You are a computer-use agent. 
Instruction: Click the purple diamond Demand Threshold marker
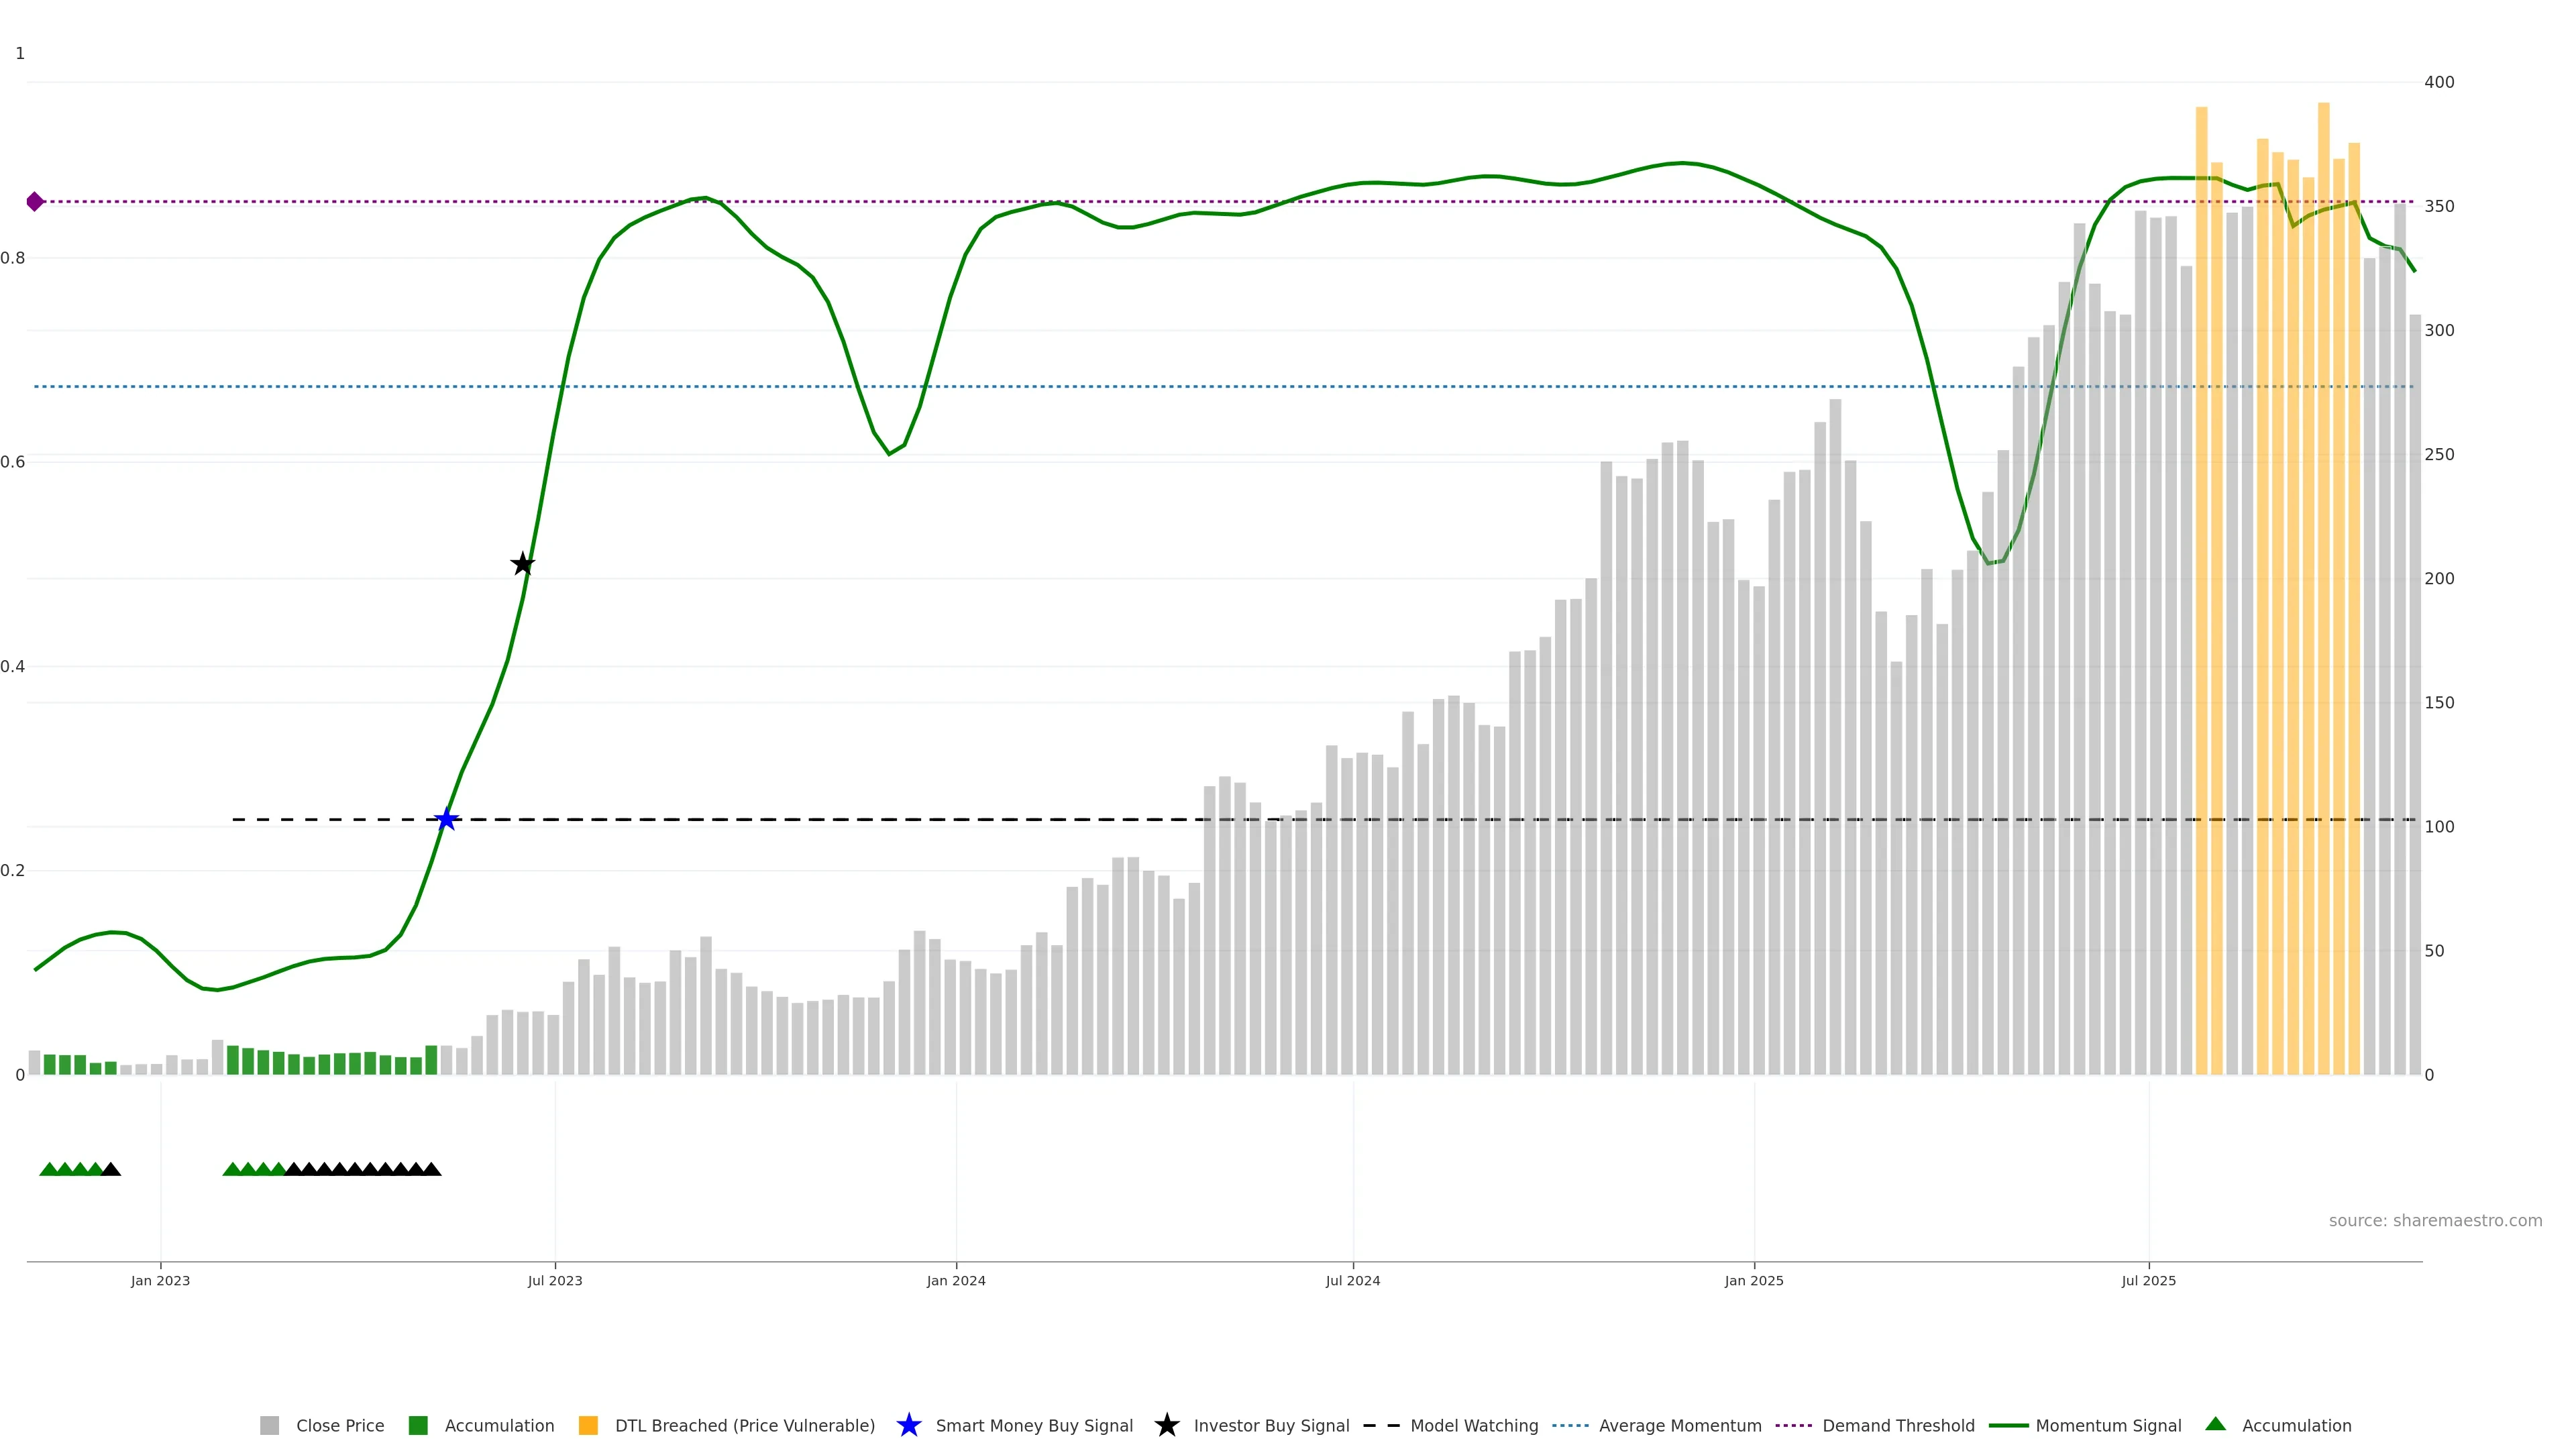point(35,202)
